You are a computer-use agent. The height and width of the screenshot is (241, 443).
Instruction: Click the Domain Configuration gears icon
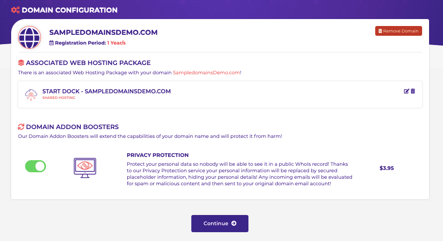[x=15, y=10]
